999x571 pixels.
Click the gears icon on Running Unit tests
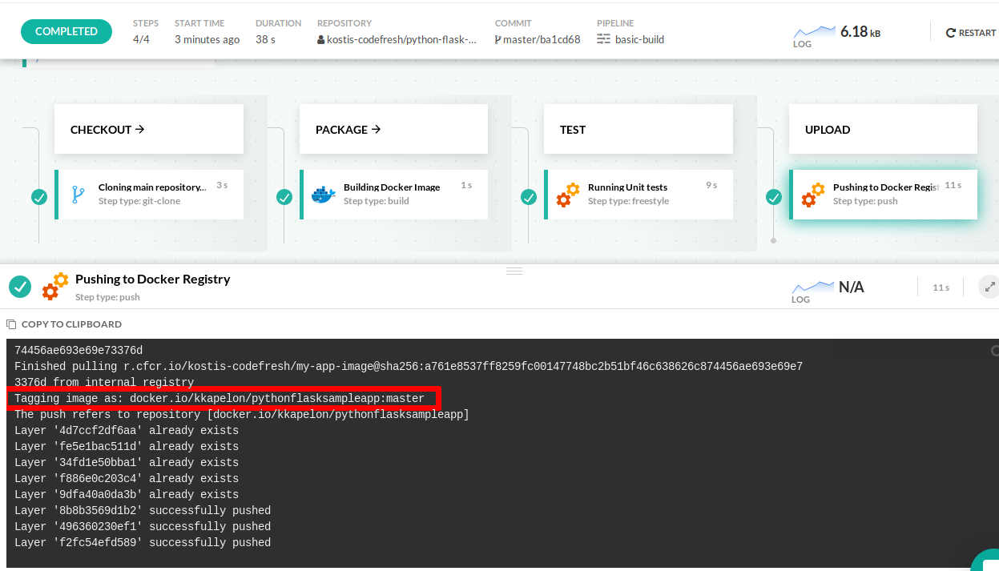(568, 194)
